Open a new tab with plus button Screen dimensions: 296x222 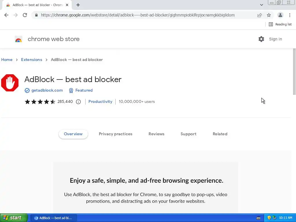click(78, 5)
